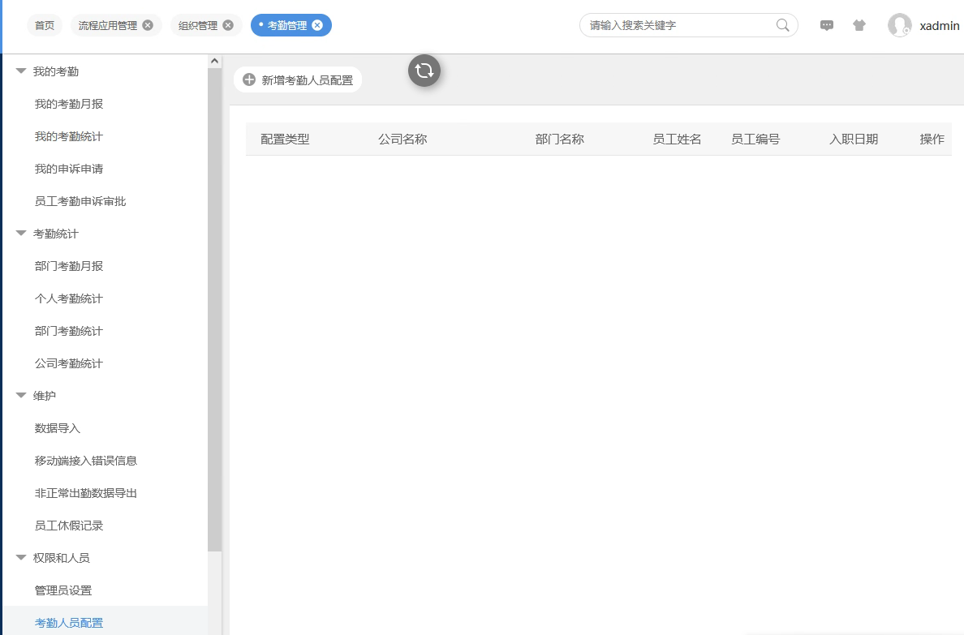The image size is (964, 635).
Task: Open the messages chat icon
Action: (x=827, y=25)
